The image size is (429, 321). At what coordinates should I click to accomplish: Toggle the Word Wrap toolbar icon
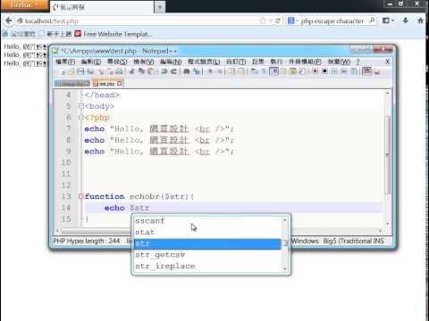(255, 71)
